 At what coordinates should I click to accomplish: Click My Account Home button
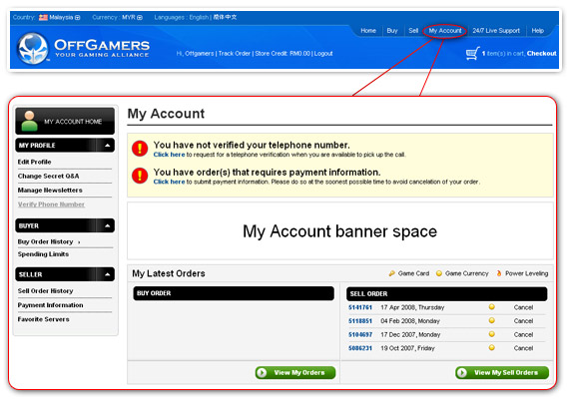65,121
